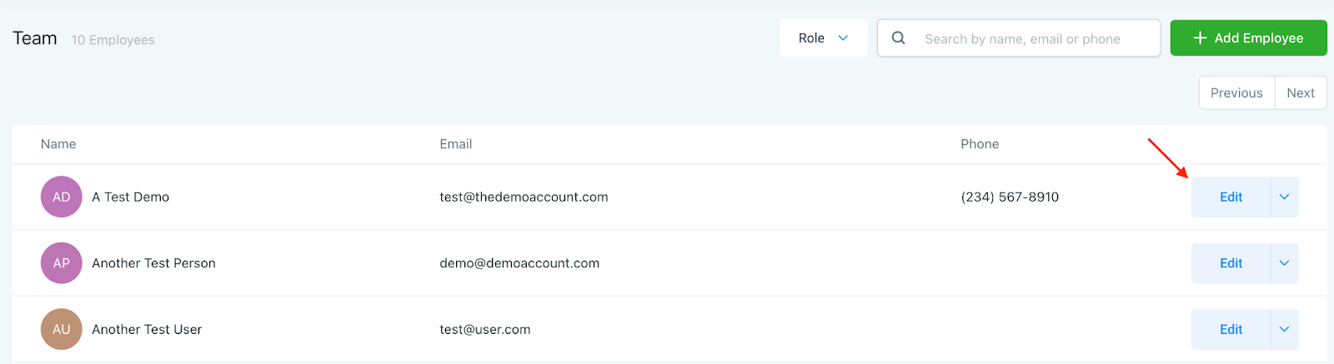This screenshot has height=364, width=1334.
Task: Click the AP avatar circle
Action: coord(62,263)
